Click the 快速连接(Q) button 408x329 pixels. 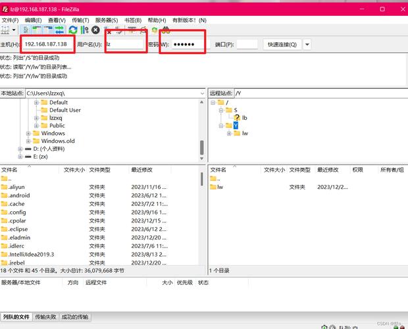click(x=282, y=45)
